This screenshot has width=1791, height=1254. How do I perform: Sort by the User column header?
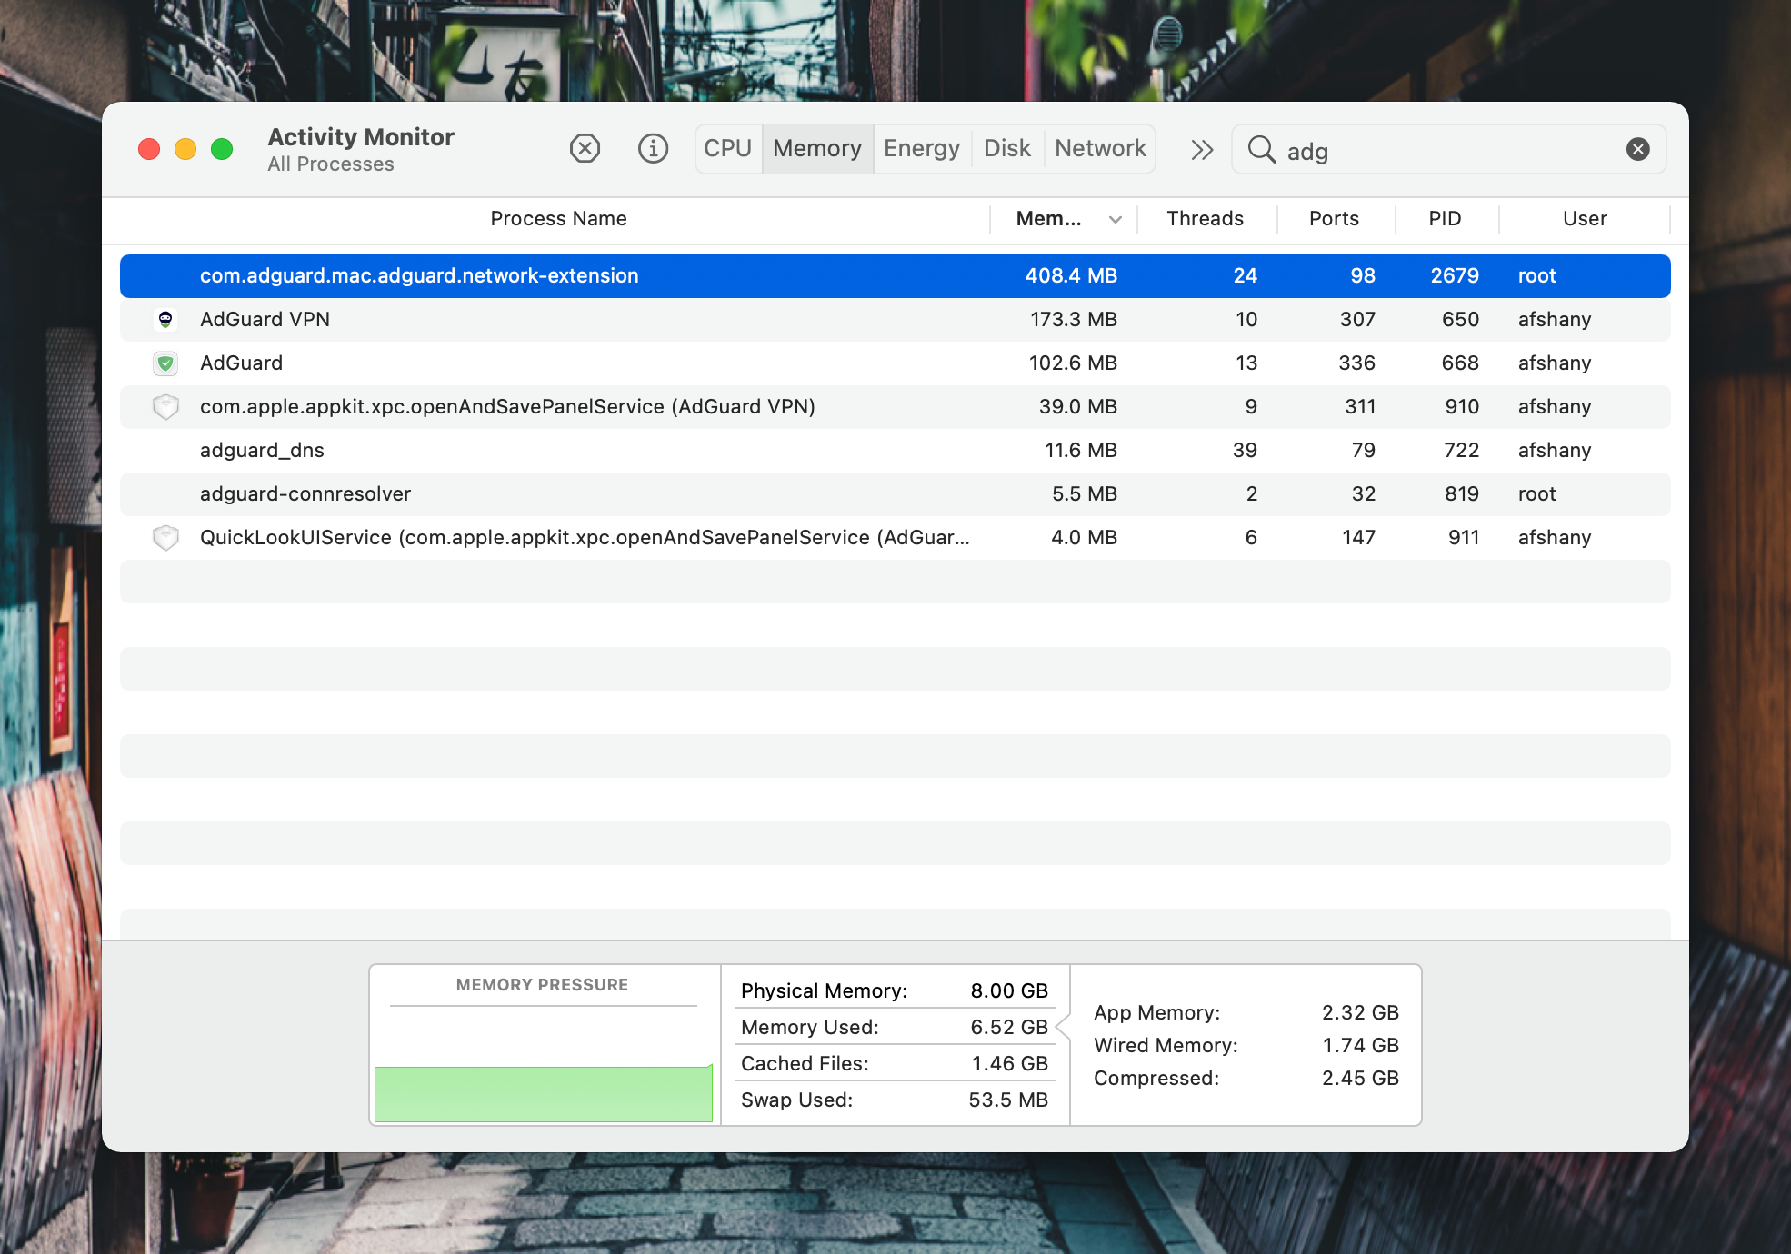(1585, 219)
